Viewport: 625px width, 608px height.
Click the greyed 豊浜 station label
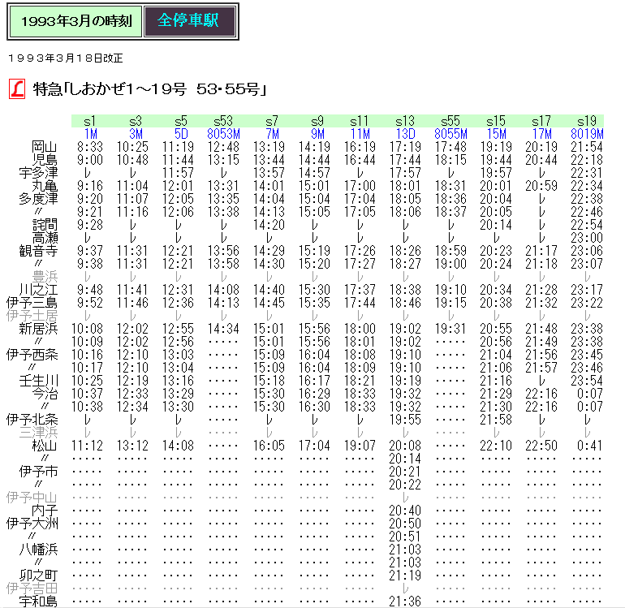click(x=45, y=277)
